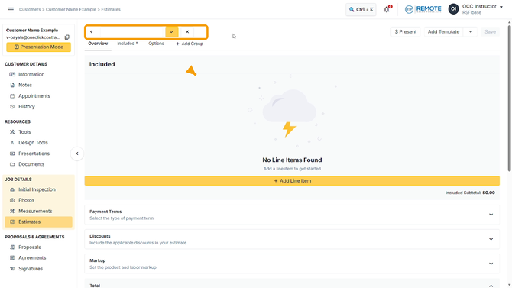
Task: Open customer History
Action: 27,107
